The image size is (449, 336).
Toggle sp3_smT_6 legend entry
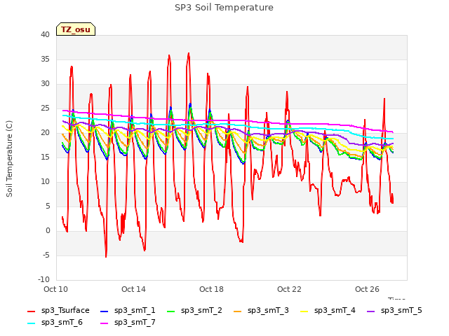(x=55, y=322)
